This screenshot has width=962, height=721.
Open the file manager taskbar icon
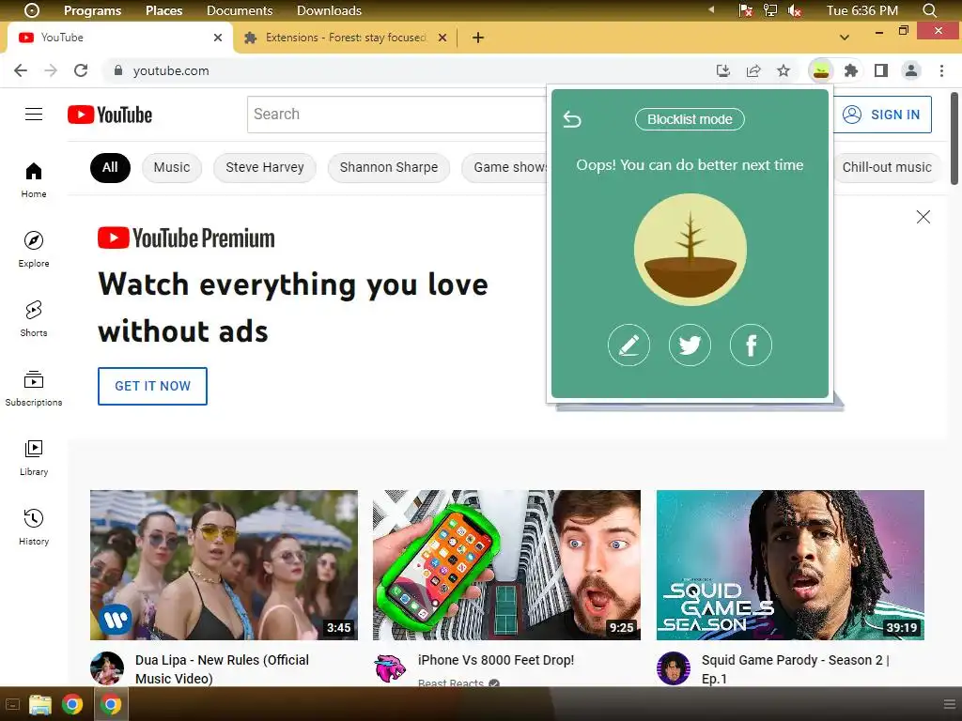pyautogui.click(x=40, y=704)
